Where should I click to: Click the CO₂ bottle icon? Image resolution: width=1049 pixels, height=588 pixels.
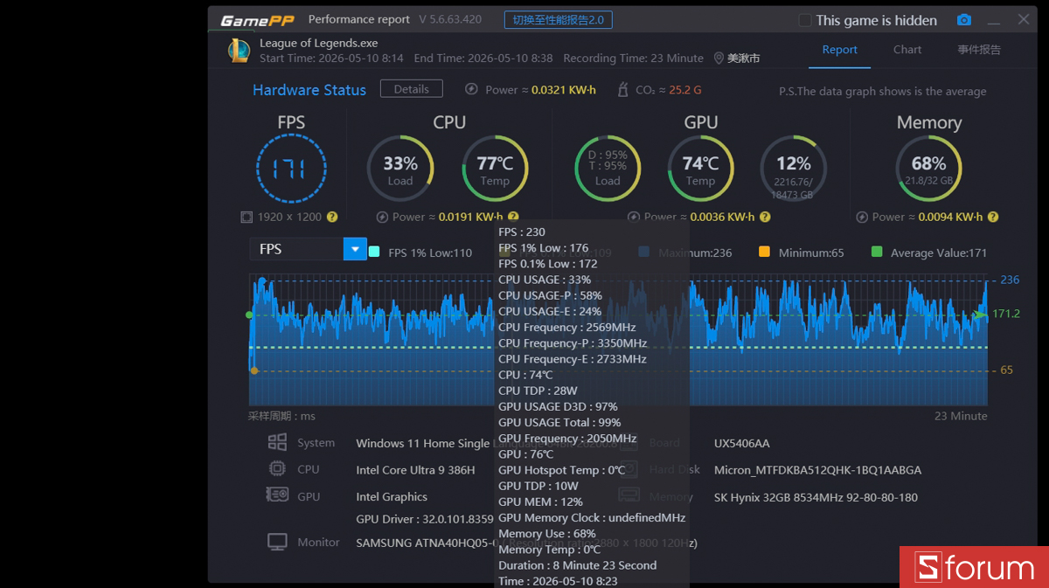[623, 89]
